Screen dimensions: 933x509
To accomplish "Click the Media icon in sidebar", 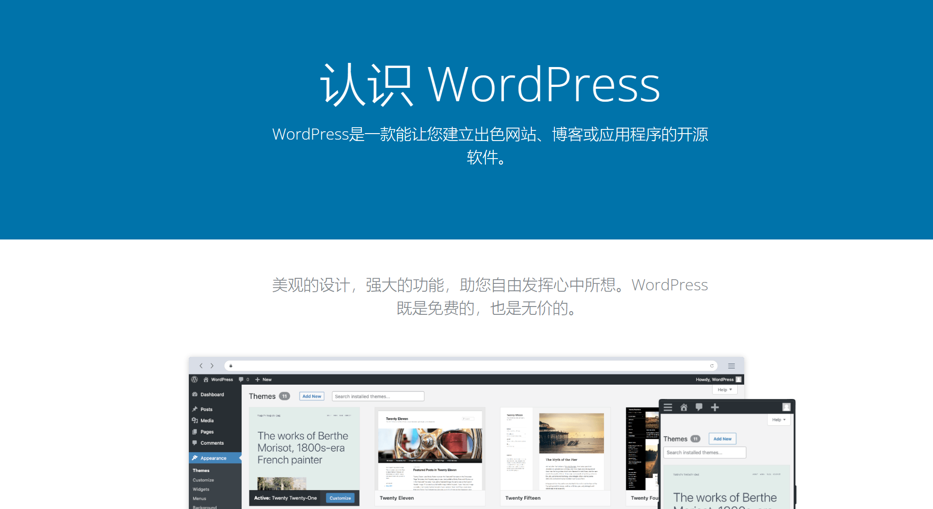I will pyautogui.click(x=195, y=420).
